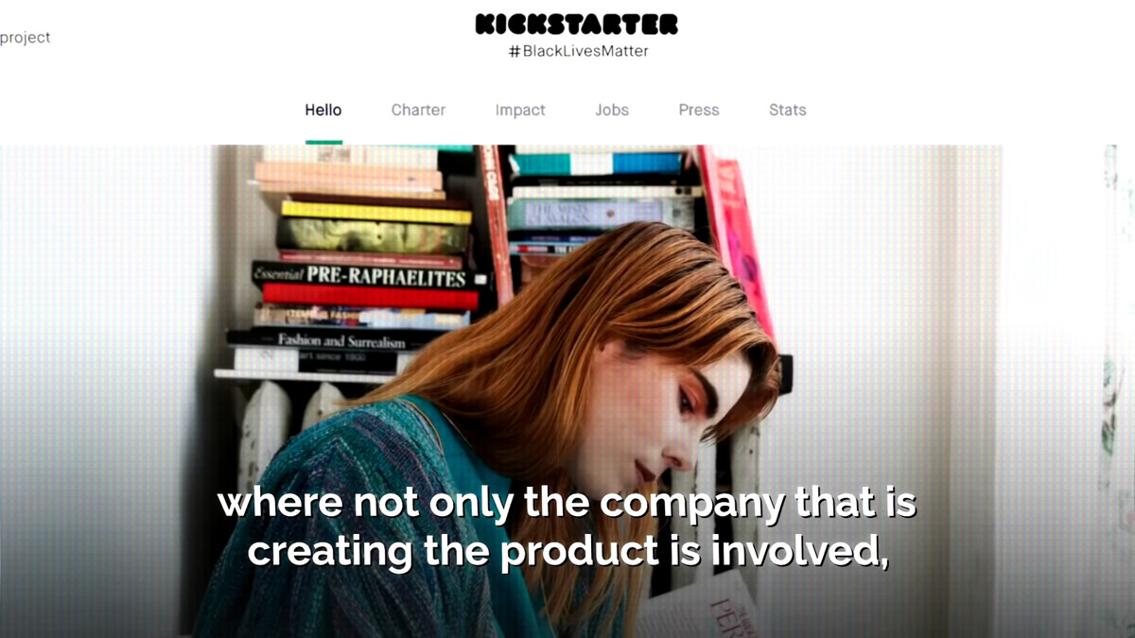Open the Impact tab

click(x=520, y=110)
